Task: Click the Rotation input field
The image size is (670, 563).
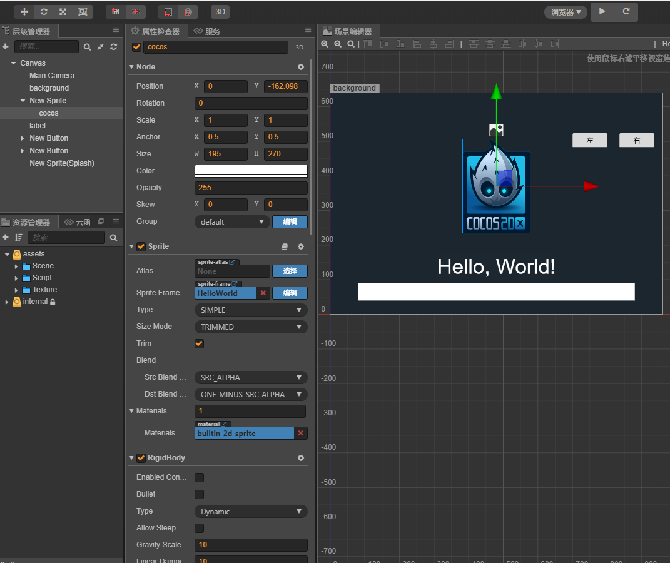Action: tap(251, 103)
